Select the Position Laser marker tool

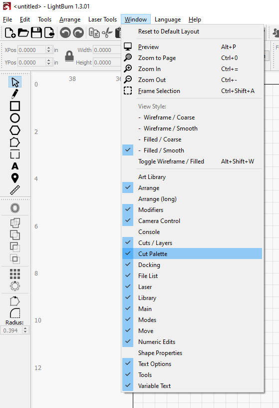(x=15, y=178)
